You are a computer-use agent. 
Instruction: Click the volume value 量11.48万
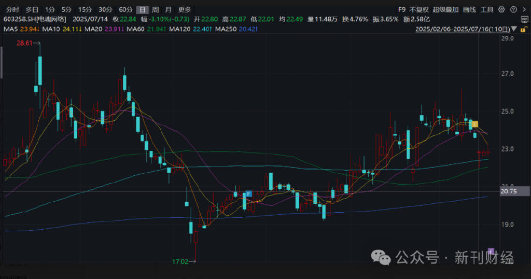(x=323, y=19)
